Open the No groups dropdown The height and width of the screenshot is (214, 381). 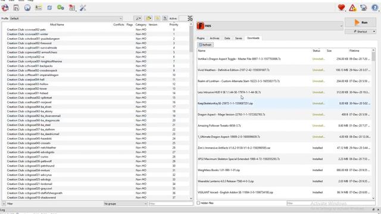(x=126, y=203)
